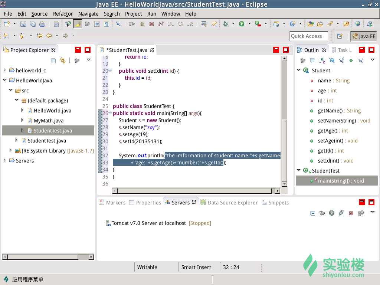Viewport: 380px width, 285px height.
Task: Toggle Mark Occurrences highlighter button
Action: click(x=78, y=24)
